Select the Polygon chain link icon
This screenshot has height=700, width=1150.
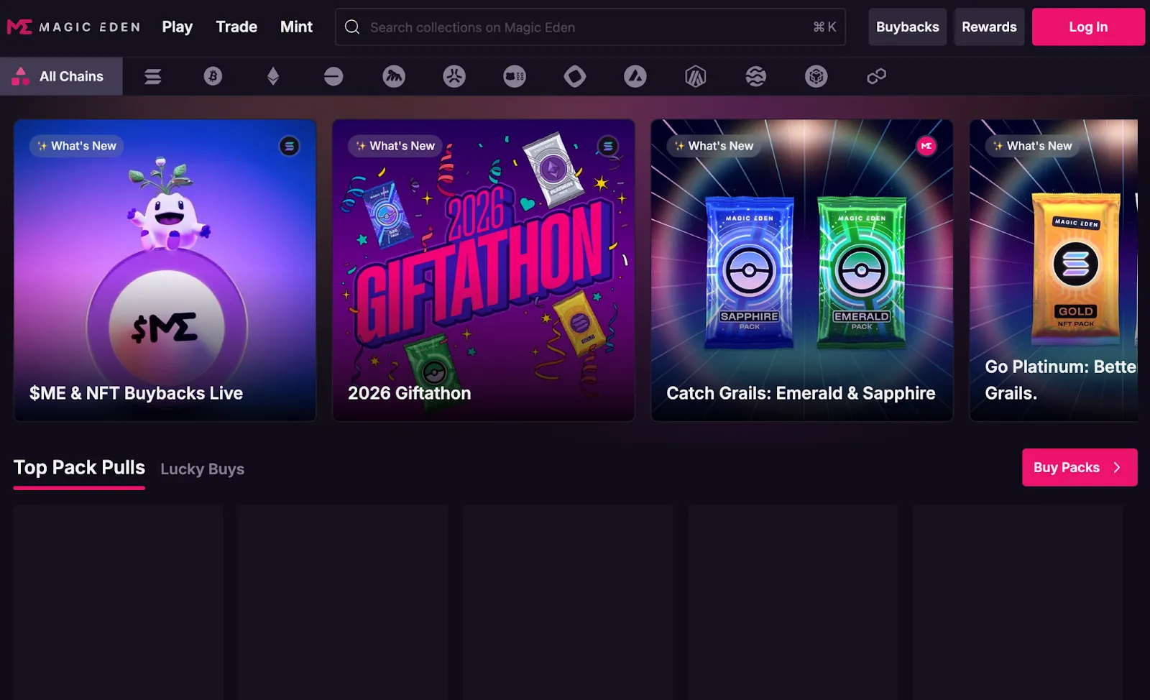pos(877,76)
